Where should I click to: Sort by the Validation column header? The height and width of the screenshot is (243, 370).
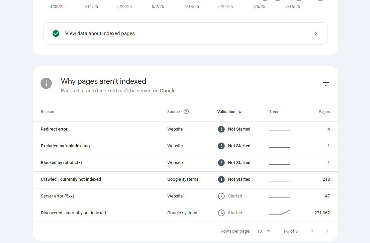tap(226, 112)
